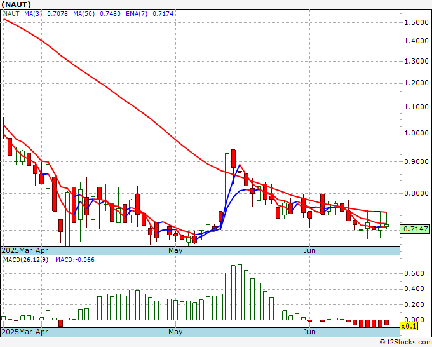Click the current price tag 0.7147
432x347 pixels.
tap(415, 229)
